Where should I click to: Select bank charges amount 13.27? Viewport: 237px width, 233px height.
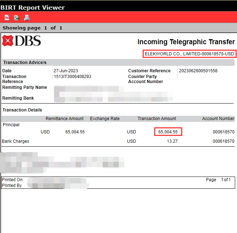point(172,141)
